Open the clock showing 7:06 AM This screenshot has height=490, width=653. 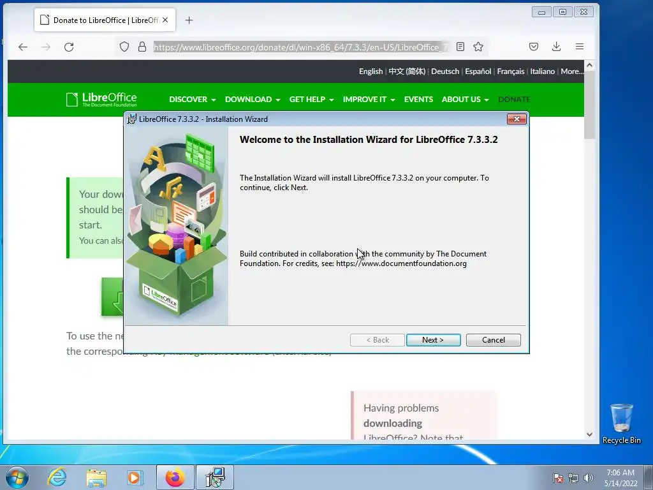click(620, 477)
